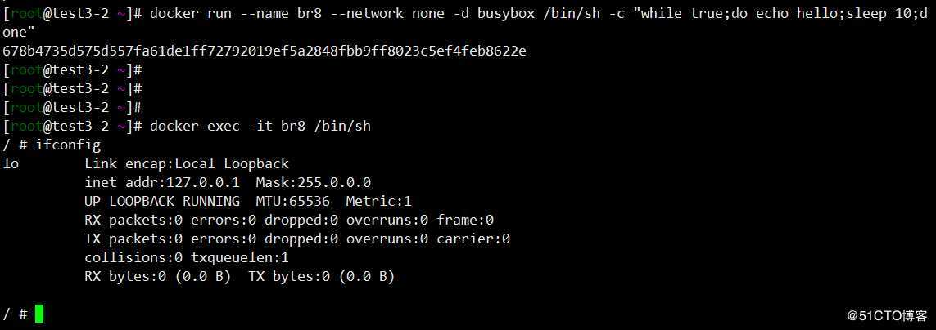Screen dimensions: 936x330
Task: Click the 'ifconfig' command text
Action: [68, 145]
